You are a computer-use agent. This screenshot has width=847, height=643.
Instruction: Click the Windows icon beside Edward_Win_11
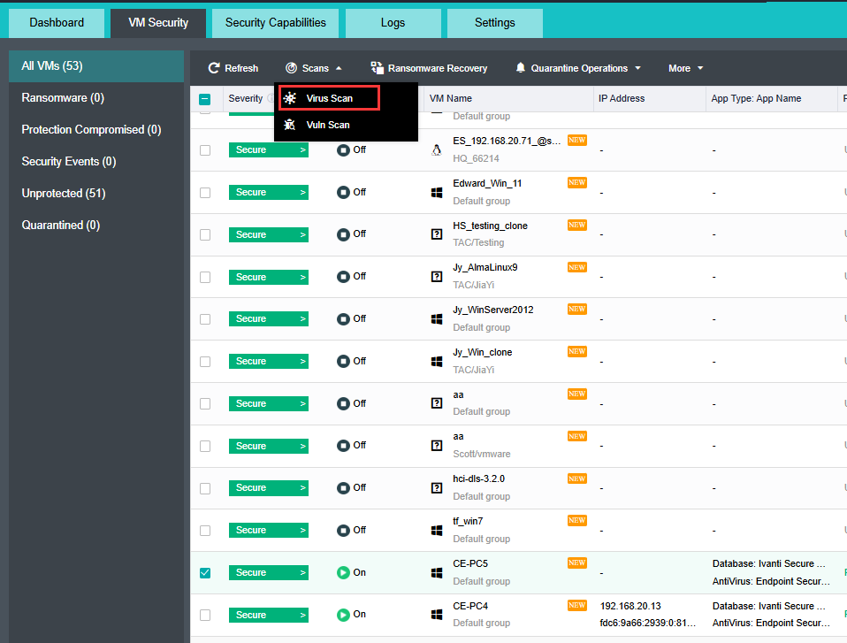click(x=436, y=192)
